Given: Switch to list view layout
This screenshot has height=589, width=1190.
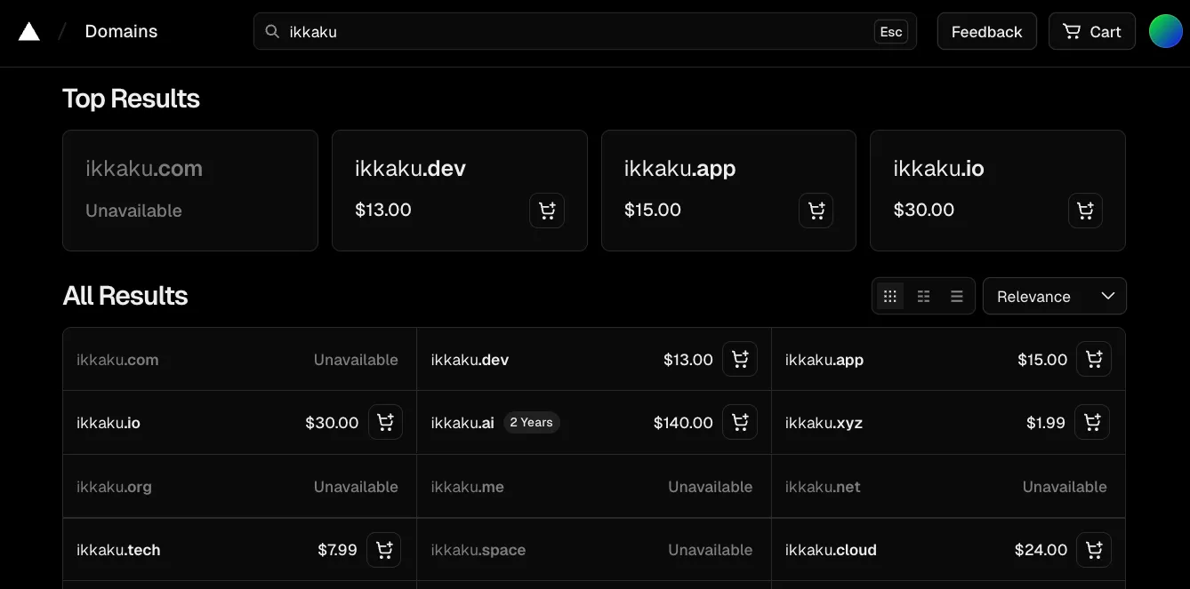Looking at the screenshot, I should coord(957,297).
